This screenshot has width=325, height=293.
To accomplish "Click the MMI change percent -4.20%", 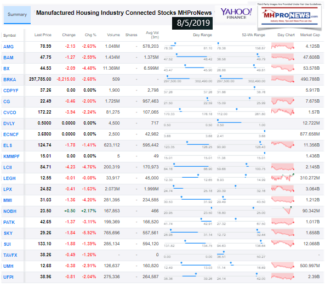I will pos(89,200).
